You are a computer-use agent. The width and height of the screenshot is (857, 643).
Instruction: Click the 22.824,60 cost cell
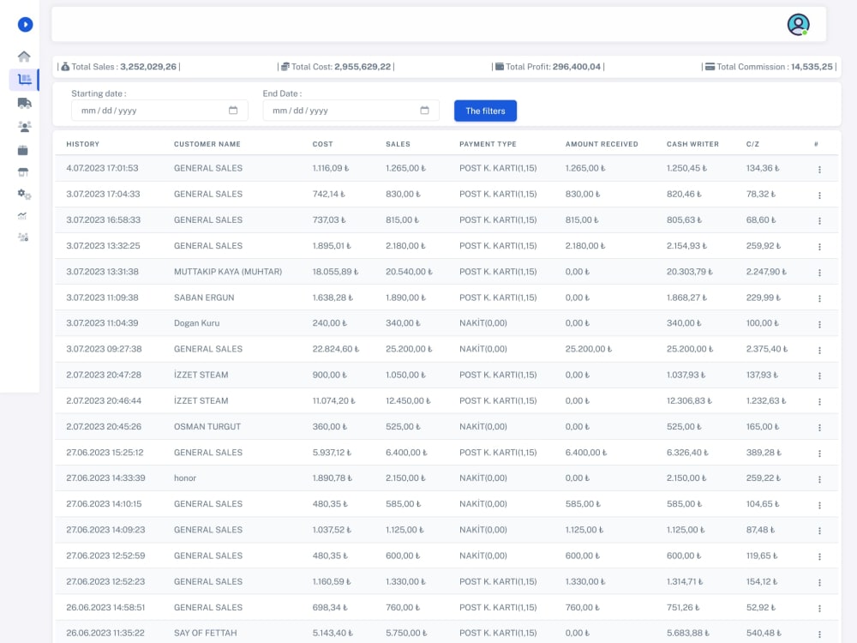[336, 349]
